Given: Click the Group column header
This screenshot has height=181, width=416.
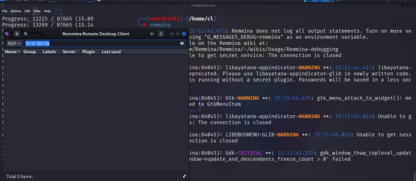Looking at the screenshot, I should 30,52.
